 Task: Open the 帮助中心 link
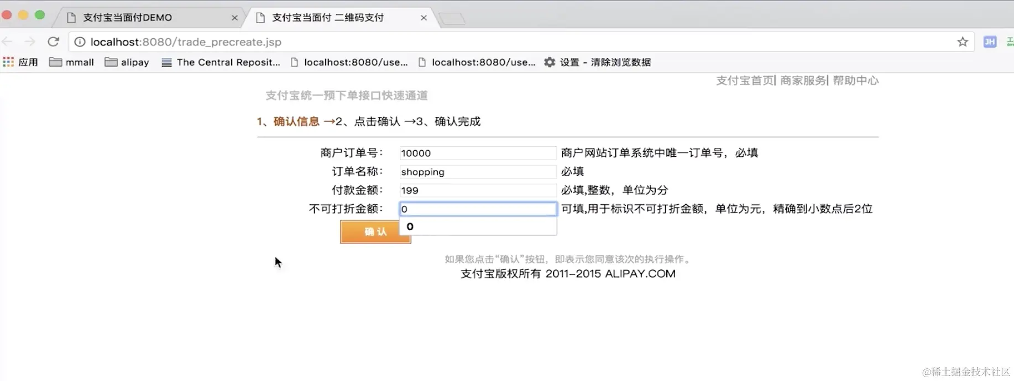coord(855,81)
